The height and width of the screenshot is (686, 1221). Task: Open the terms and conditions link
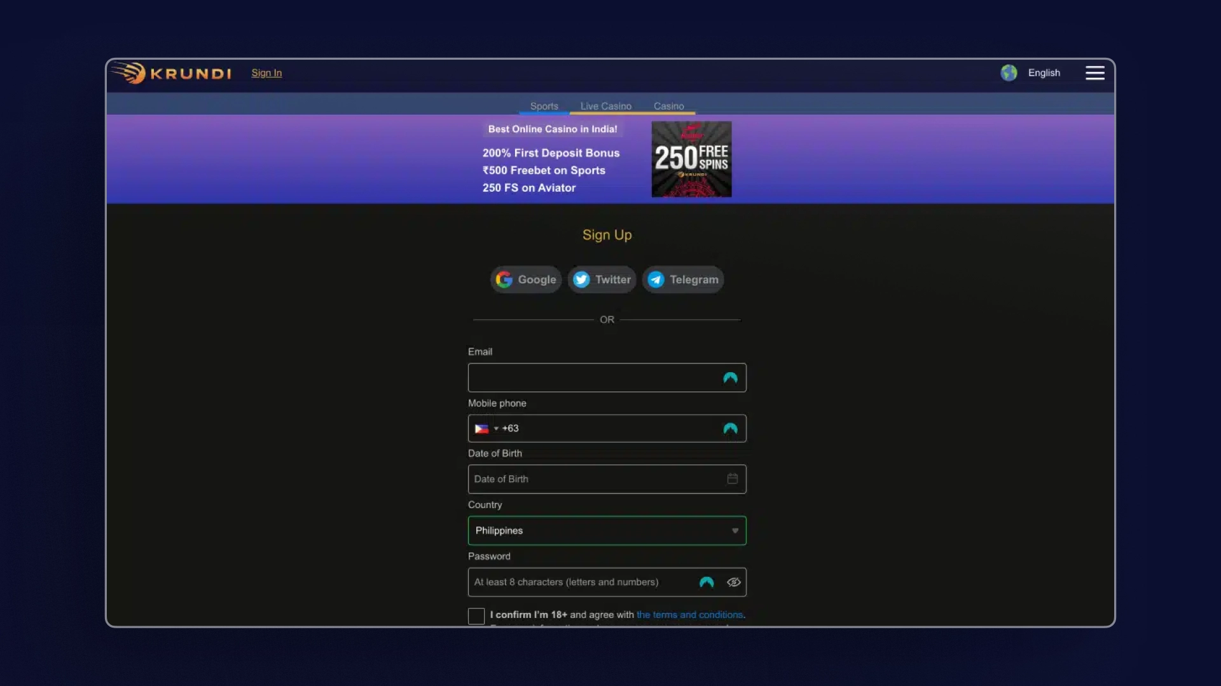coord(689,615)
